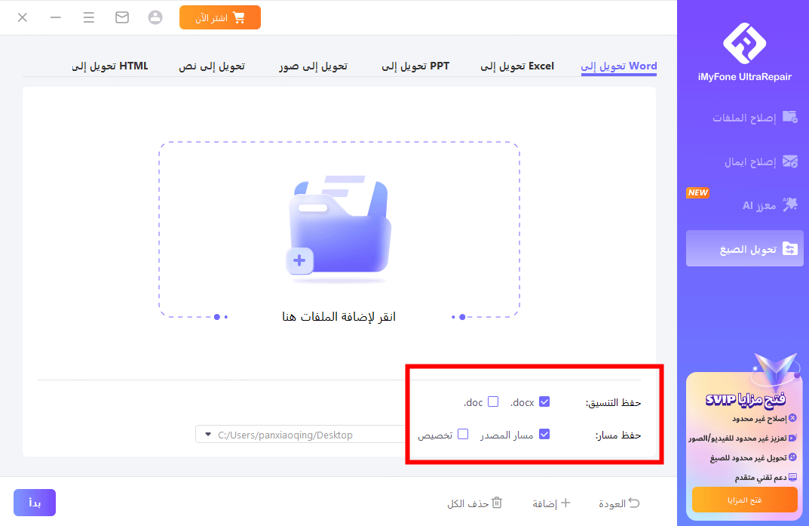Switch to the تحويل إلى نص tab
The width and height of the screenshot is (809, 526).
click(212, 66)
